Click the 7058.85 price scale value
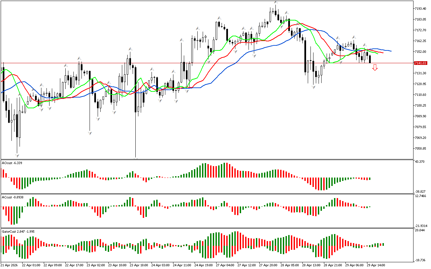The image size is (431, 269). pyautogui.click(x=421, y=148)
